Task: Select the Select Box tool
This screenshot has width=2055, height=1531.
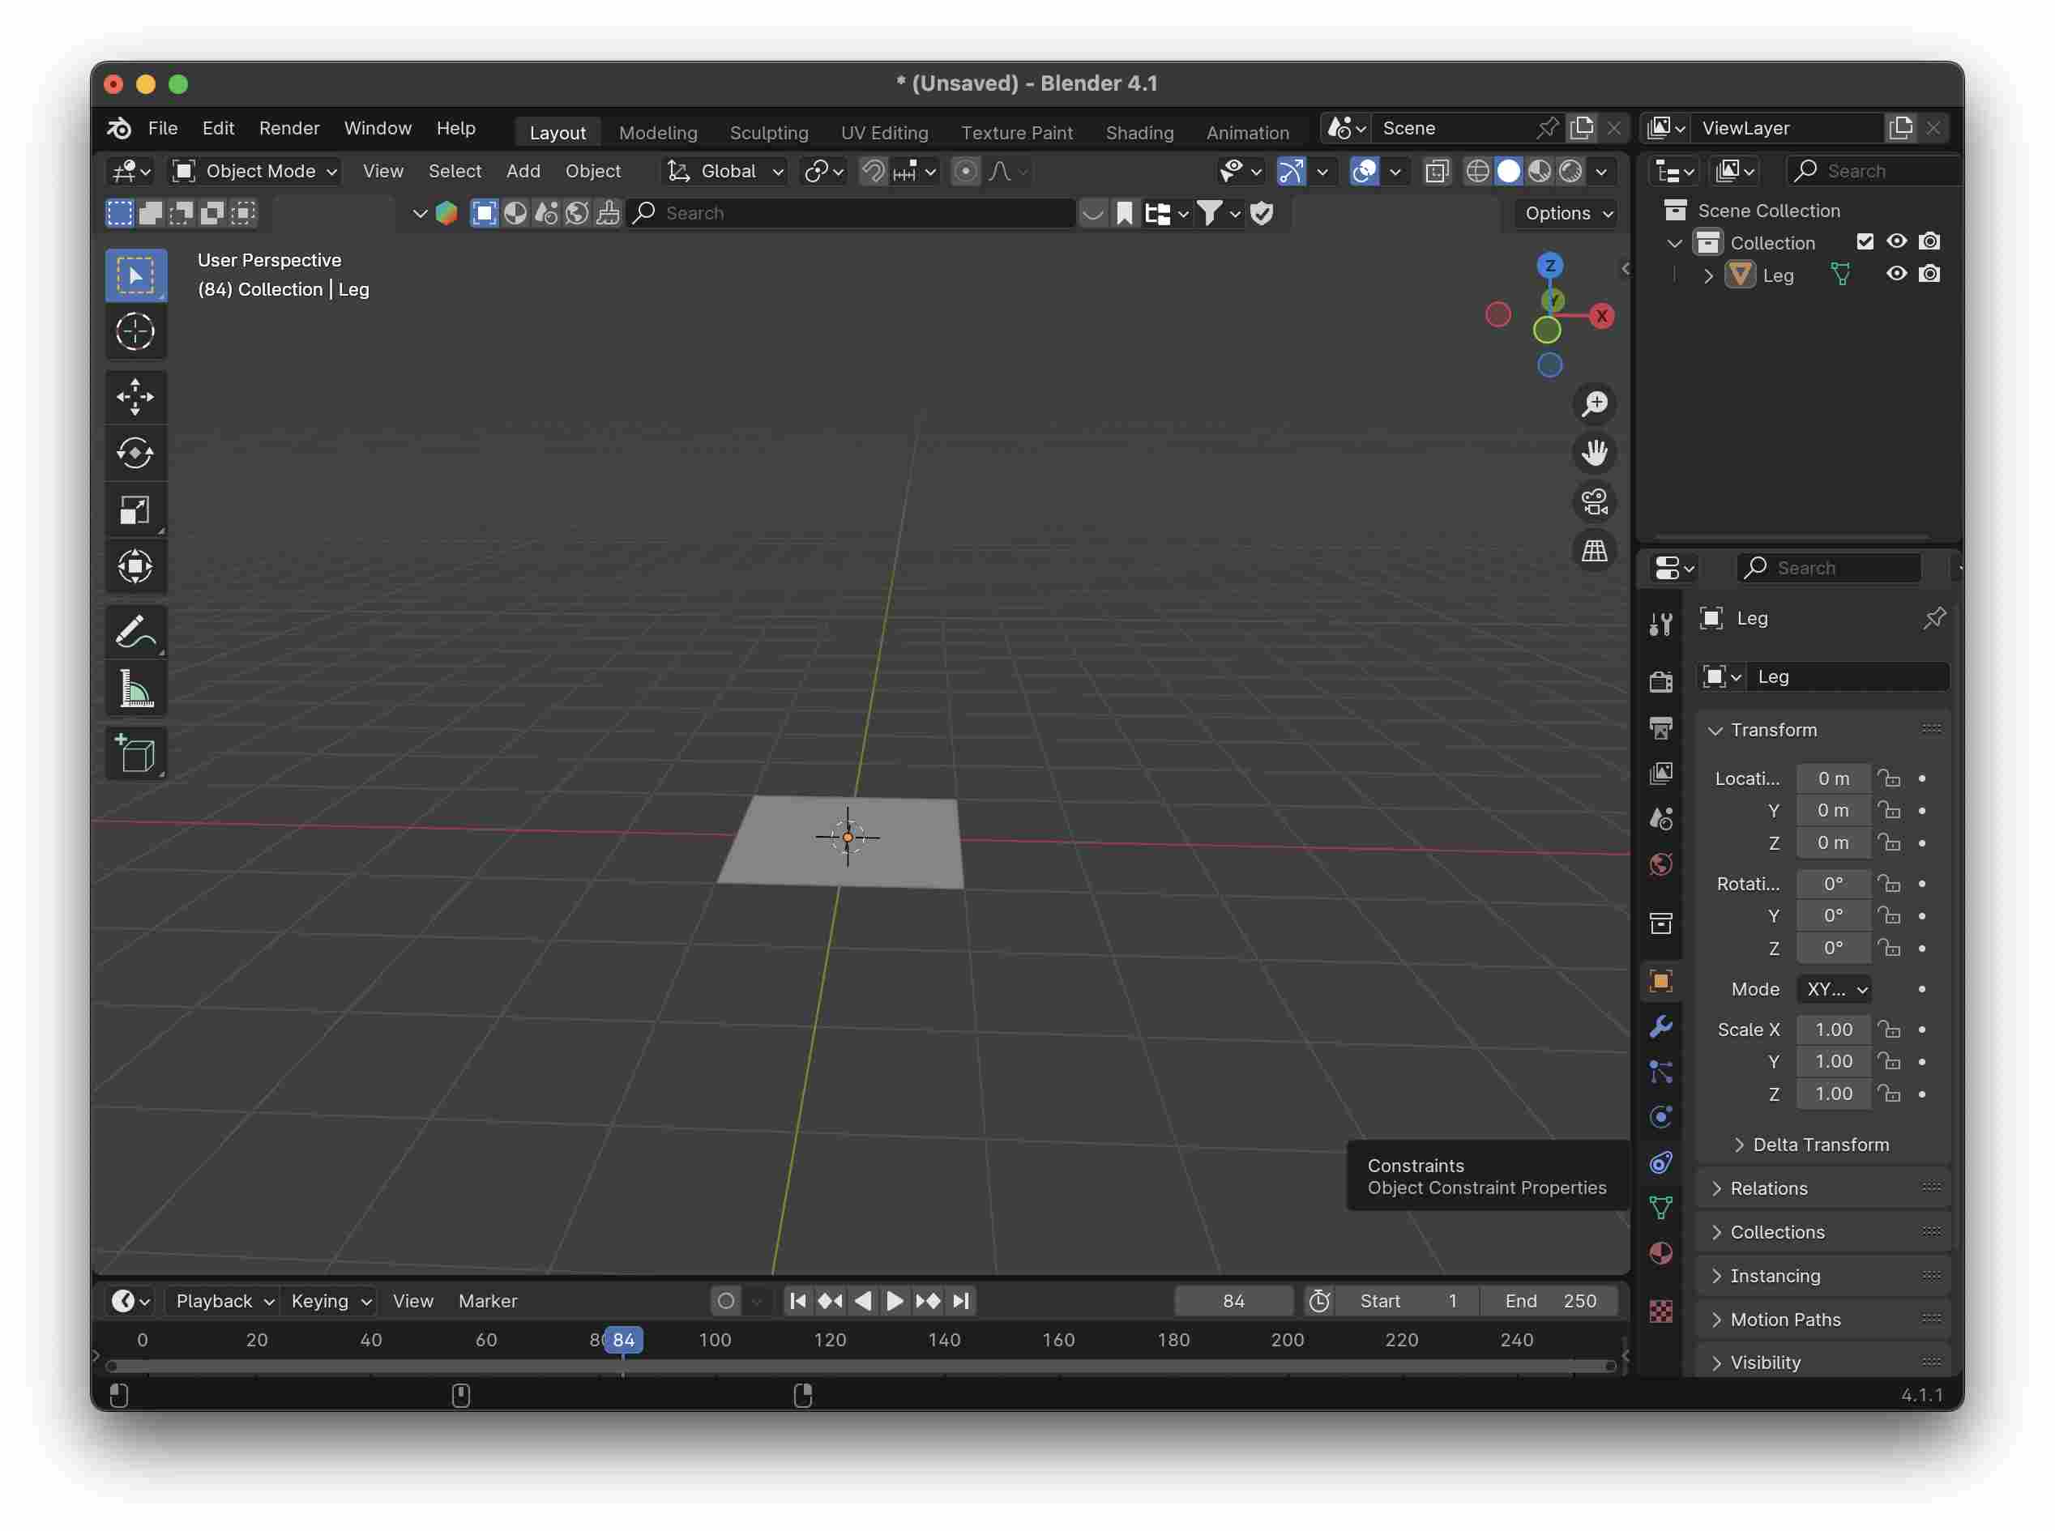Action: click(135, 275)
